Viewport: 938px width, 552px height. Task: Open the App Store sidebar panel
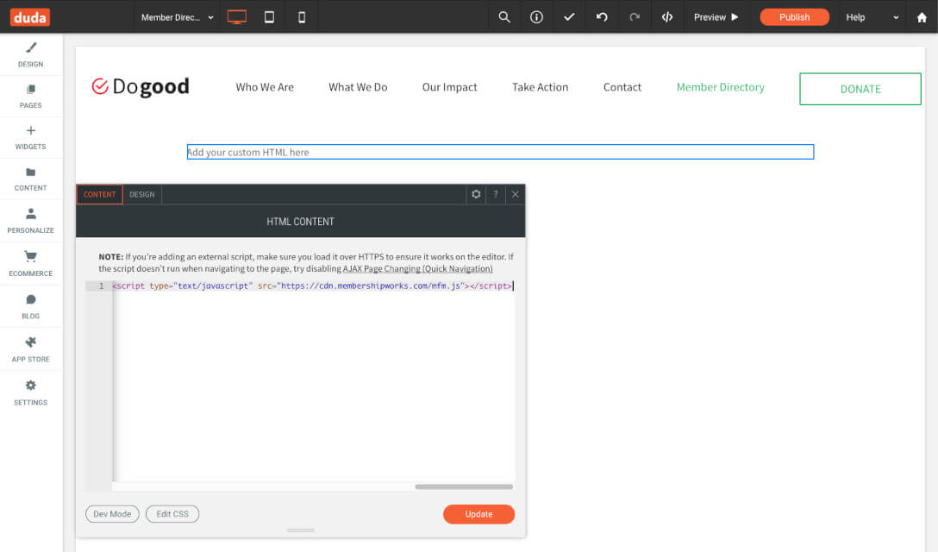click(x=30, y=349)
